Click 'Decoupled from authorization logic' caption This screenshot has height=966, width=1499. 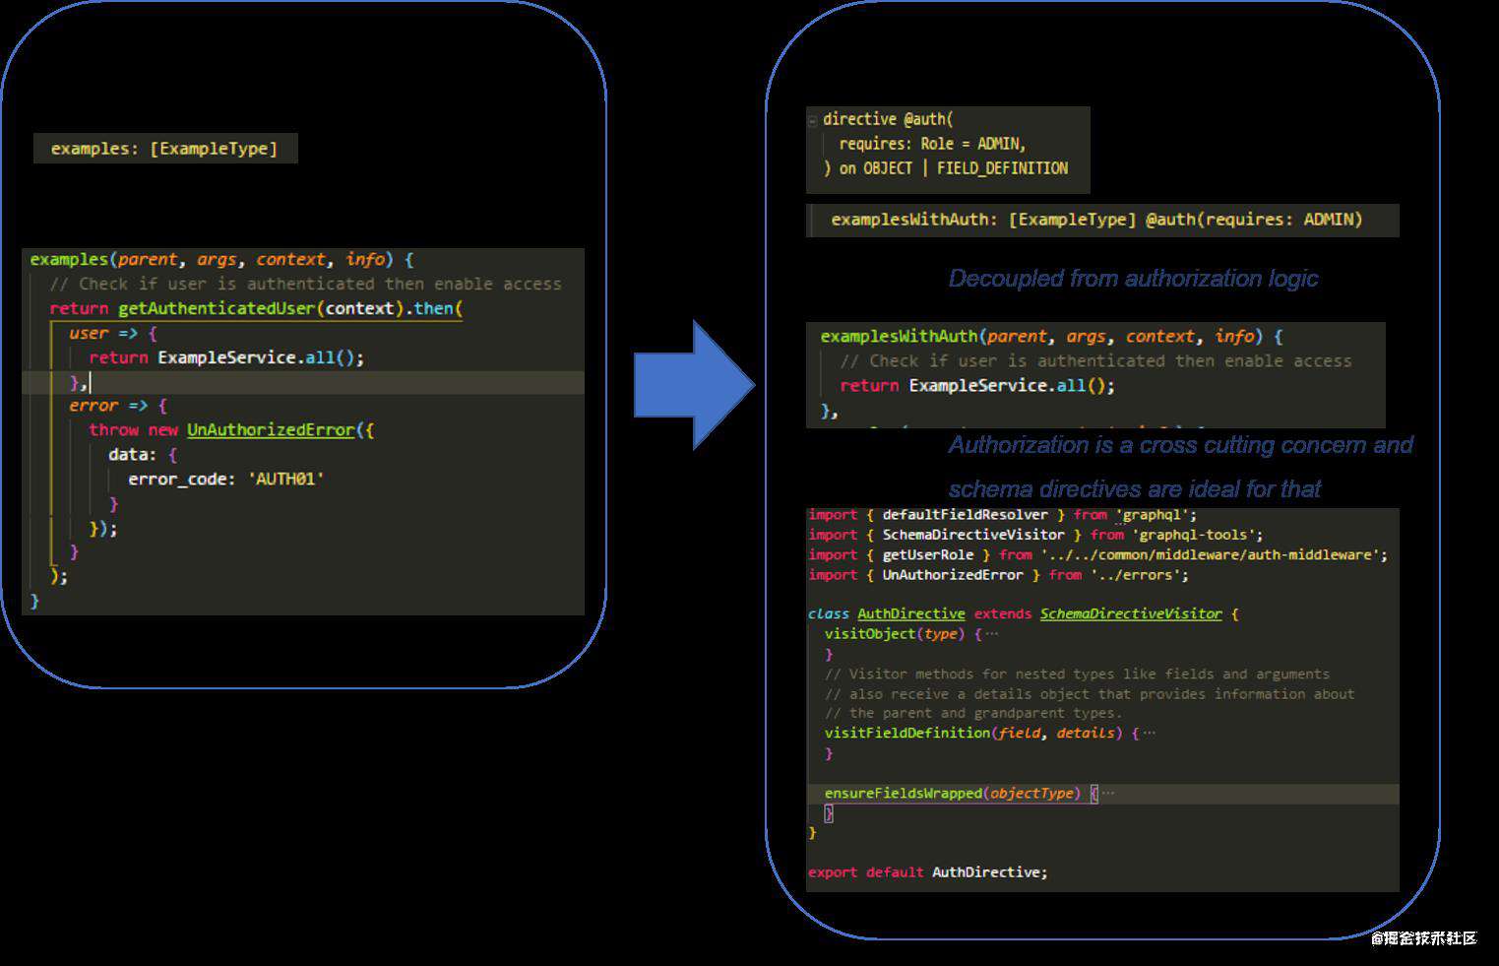(x=1133, y=279)
